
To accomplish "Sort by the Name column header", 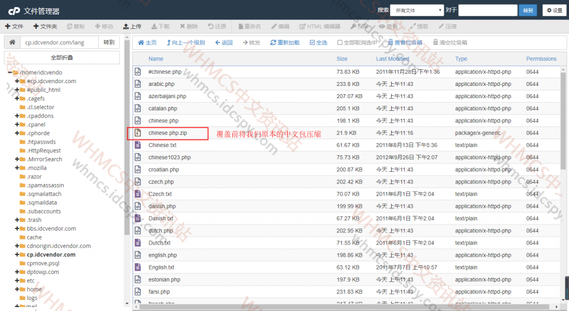I will [156, 59].
